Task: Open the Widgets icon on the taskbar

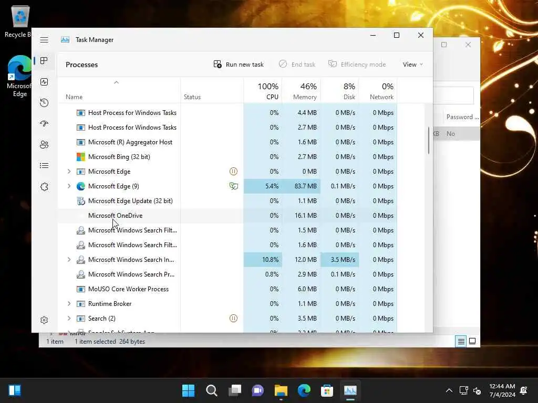Action: point(15,390)
